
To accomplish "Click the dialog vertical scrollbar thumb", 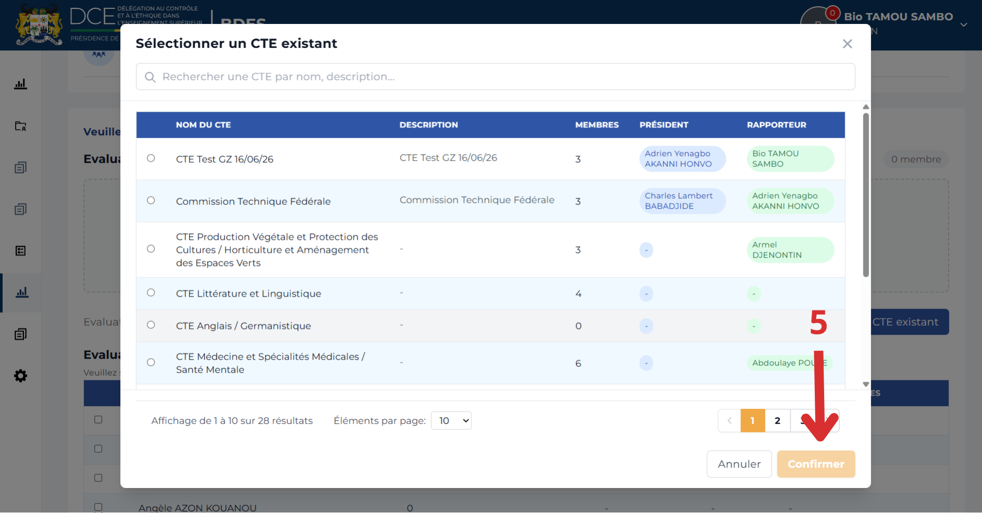I will click(866, 195).
